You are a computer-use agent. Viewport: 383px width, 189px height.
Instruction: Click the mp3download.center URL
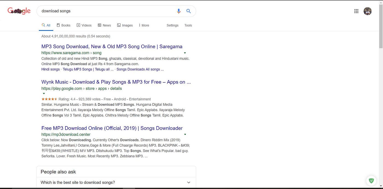66,134
